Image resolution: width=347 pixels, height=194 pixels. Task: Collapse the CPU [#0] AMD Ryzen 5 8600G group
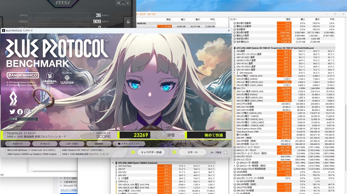[113, 163]
